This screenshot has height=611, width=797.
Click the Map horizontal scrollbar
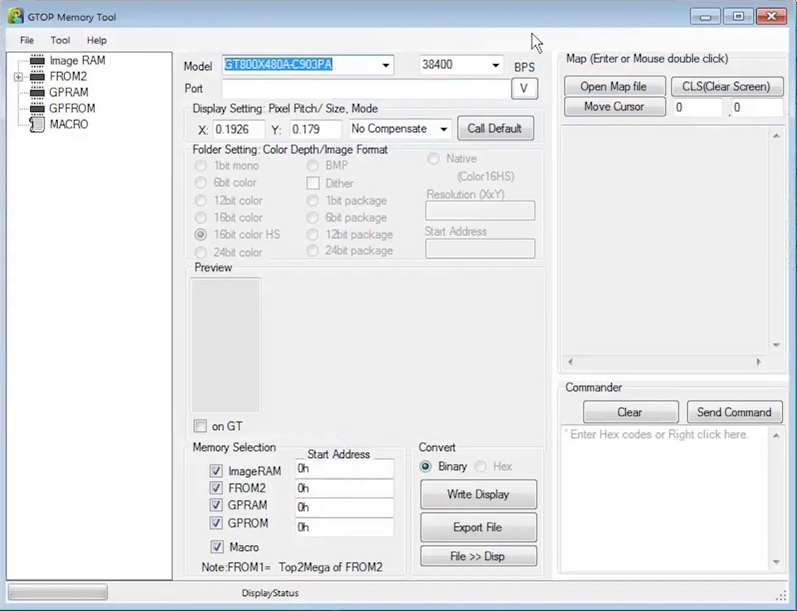click(x=665, y=362)
